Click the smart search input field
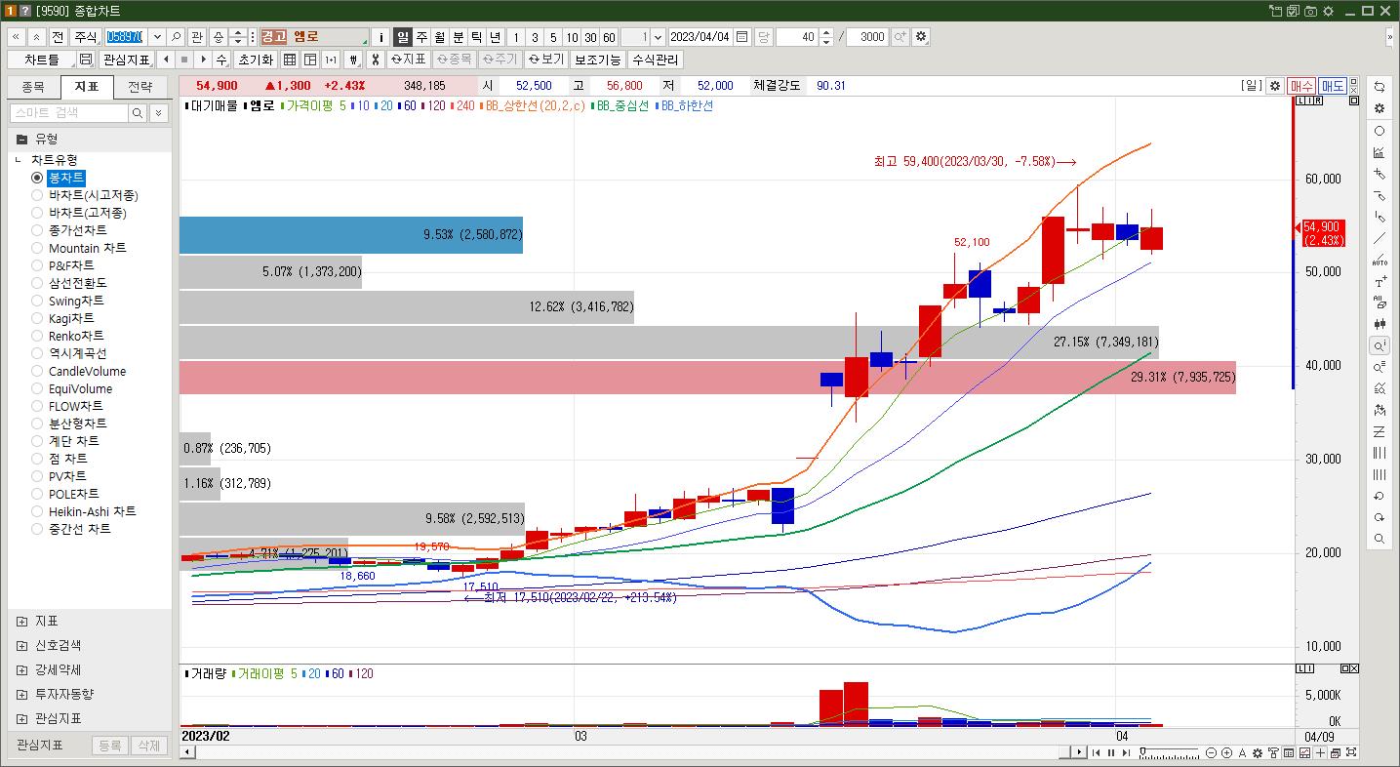1400x767 pixels. point(69,113)
